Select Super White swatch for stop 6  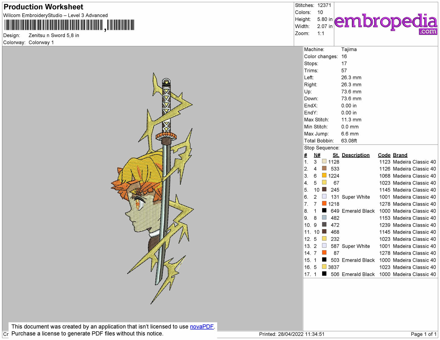324,196
